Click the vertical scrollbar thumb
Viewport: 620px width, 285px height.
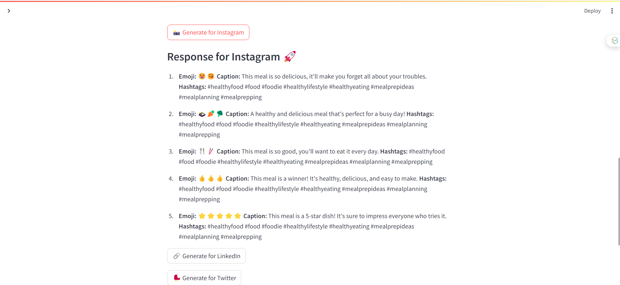point(619,200)
